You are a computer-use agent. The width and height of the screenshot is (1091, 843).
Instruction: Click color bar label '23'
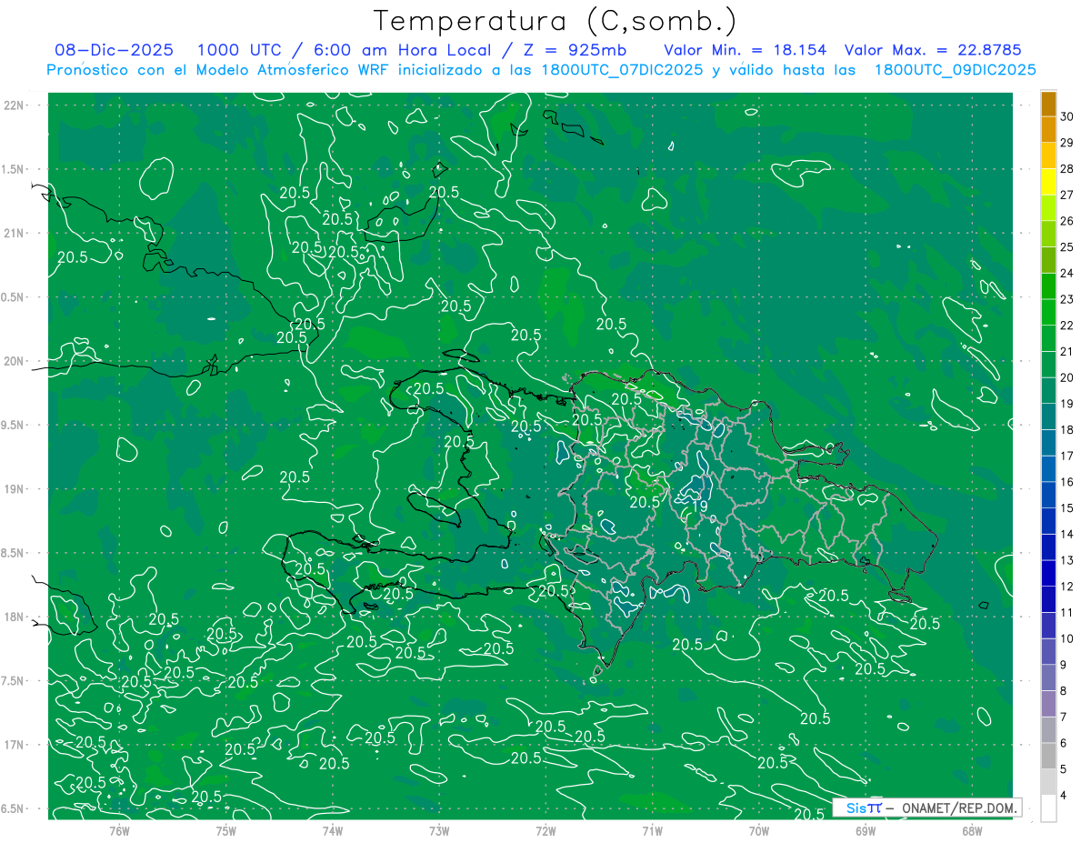pyautogui.click(x=1067, y=299)
